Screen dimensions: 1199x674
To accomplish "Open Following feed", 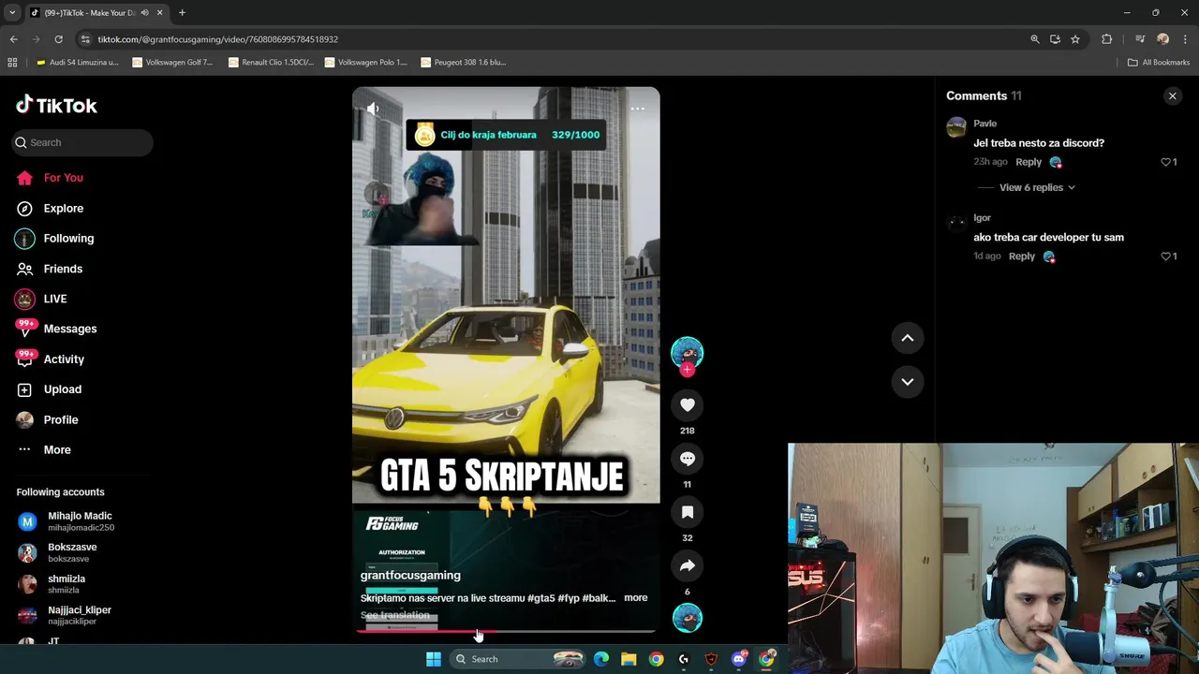I will [x=68, y=239].
